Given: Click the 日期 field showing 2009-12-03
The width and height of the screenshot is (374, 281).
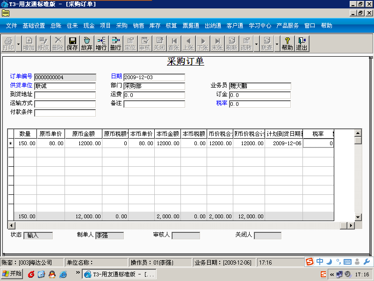Looking at the screenshot, I should [154, 77].
